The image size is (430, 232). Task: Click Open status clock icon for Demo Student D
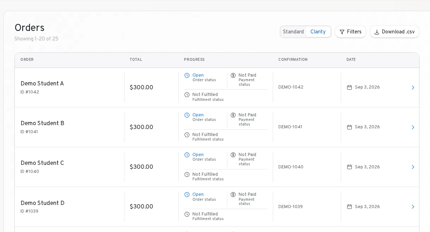click(187, 194)
